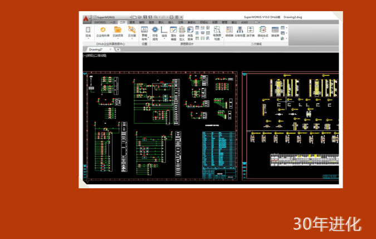Open the 注释 ribbon tab
Screen dimensions: 376x239
tap(180, 22)
